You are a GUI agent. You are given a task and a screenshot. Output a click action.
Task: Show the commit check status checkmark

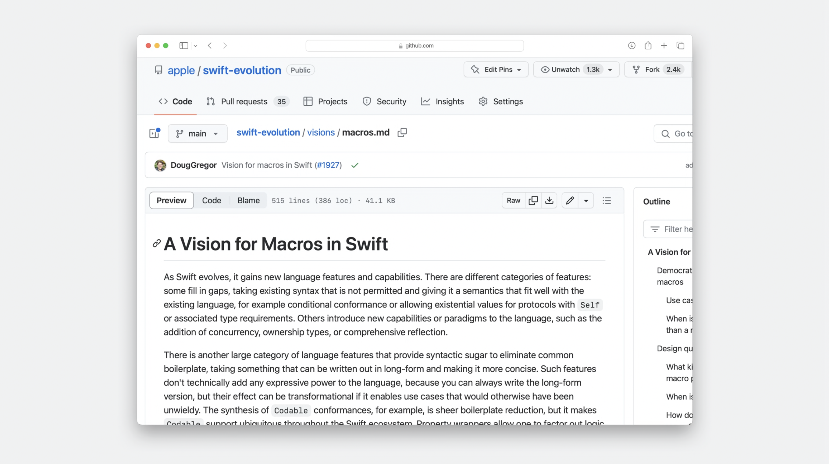[355, 165]
